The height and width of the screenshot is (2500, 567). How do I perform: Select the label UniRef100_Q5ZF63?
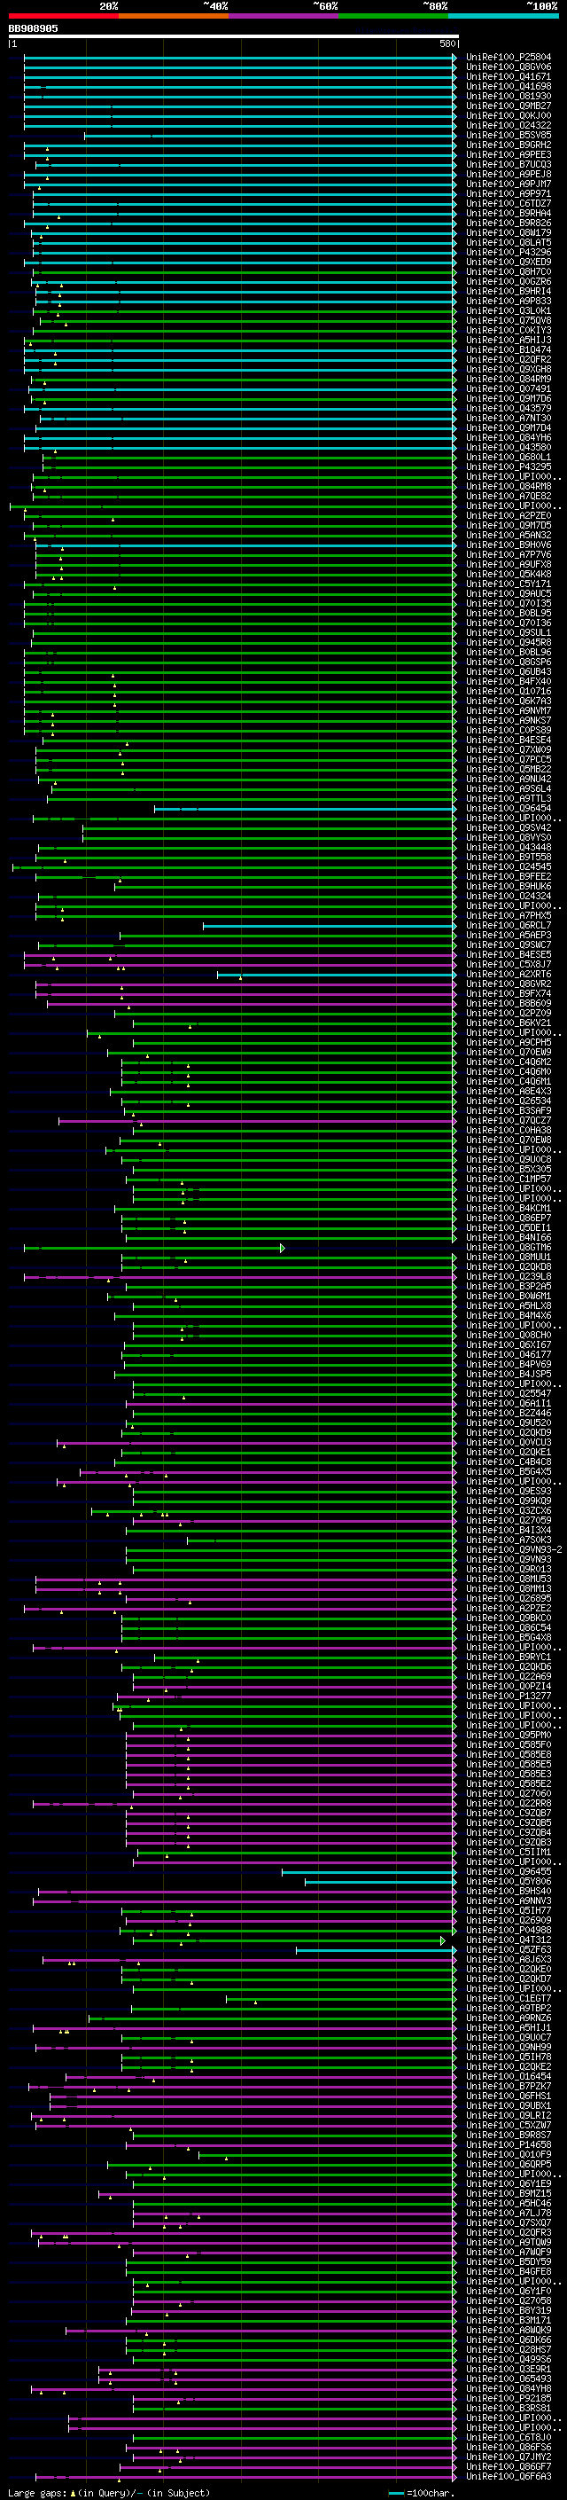coord(509,1950)
